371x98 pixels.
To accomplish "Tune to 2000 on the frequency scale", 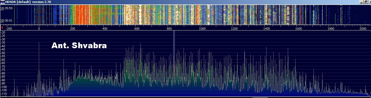I will (363, 28).
